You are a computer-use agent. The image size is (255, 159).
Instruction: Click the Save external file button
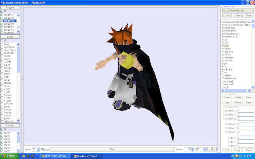point(238,16)
